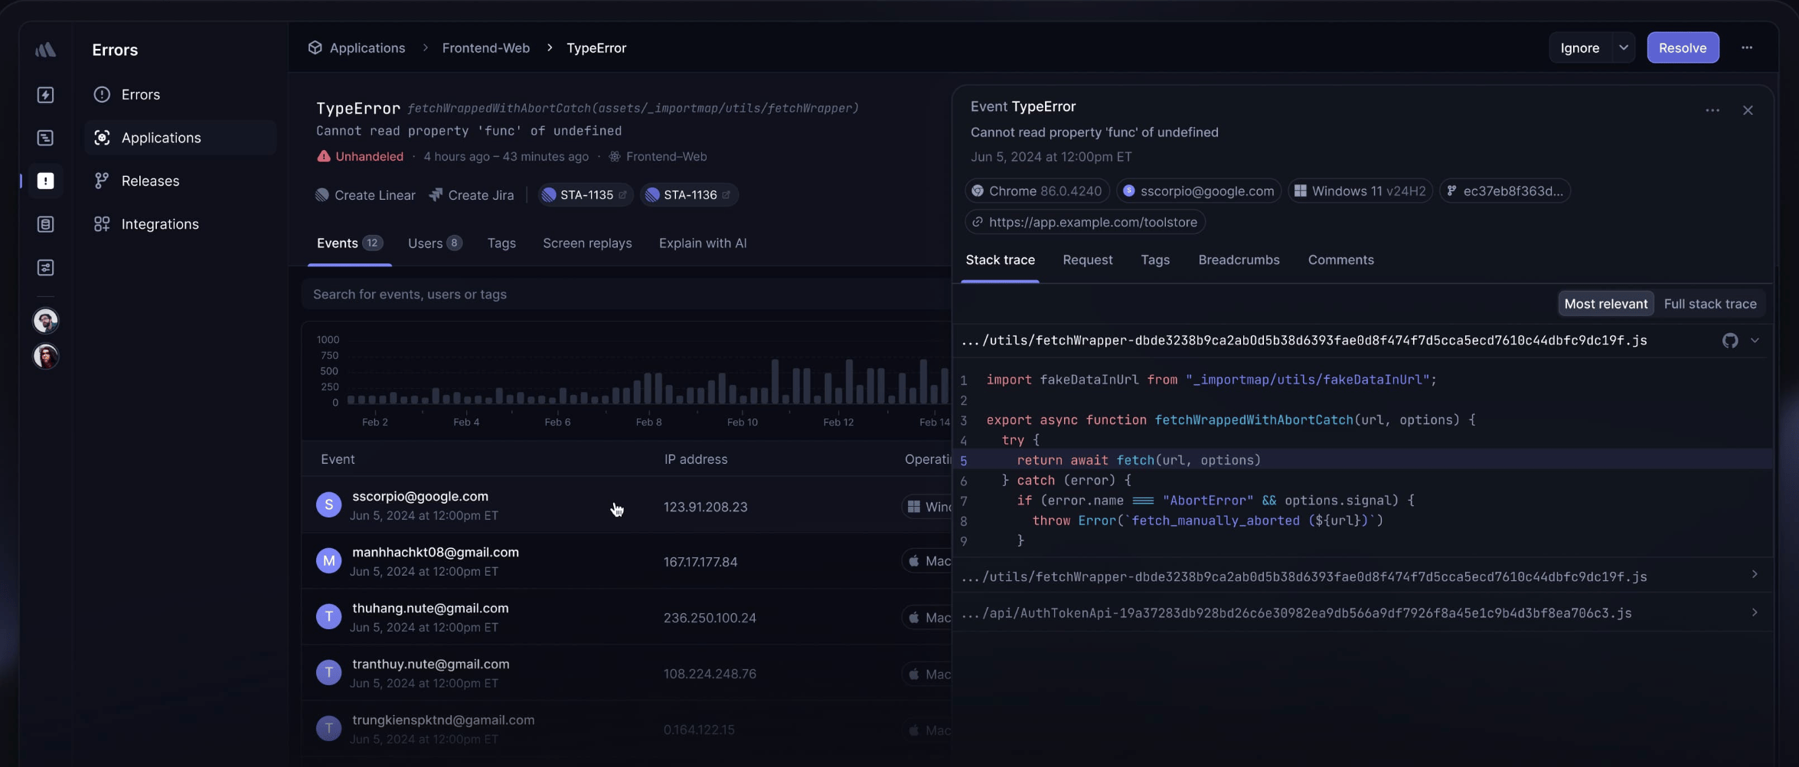Open the database icon in the left sidebar
Viewport: 1799px width, 767px height.
[x=45, y=224]
